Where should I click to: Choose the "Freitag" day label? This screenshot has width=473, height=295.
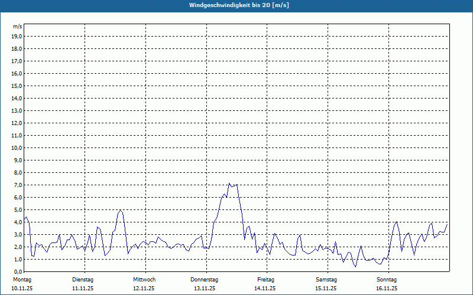click(x=266, y=279)
